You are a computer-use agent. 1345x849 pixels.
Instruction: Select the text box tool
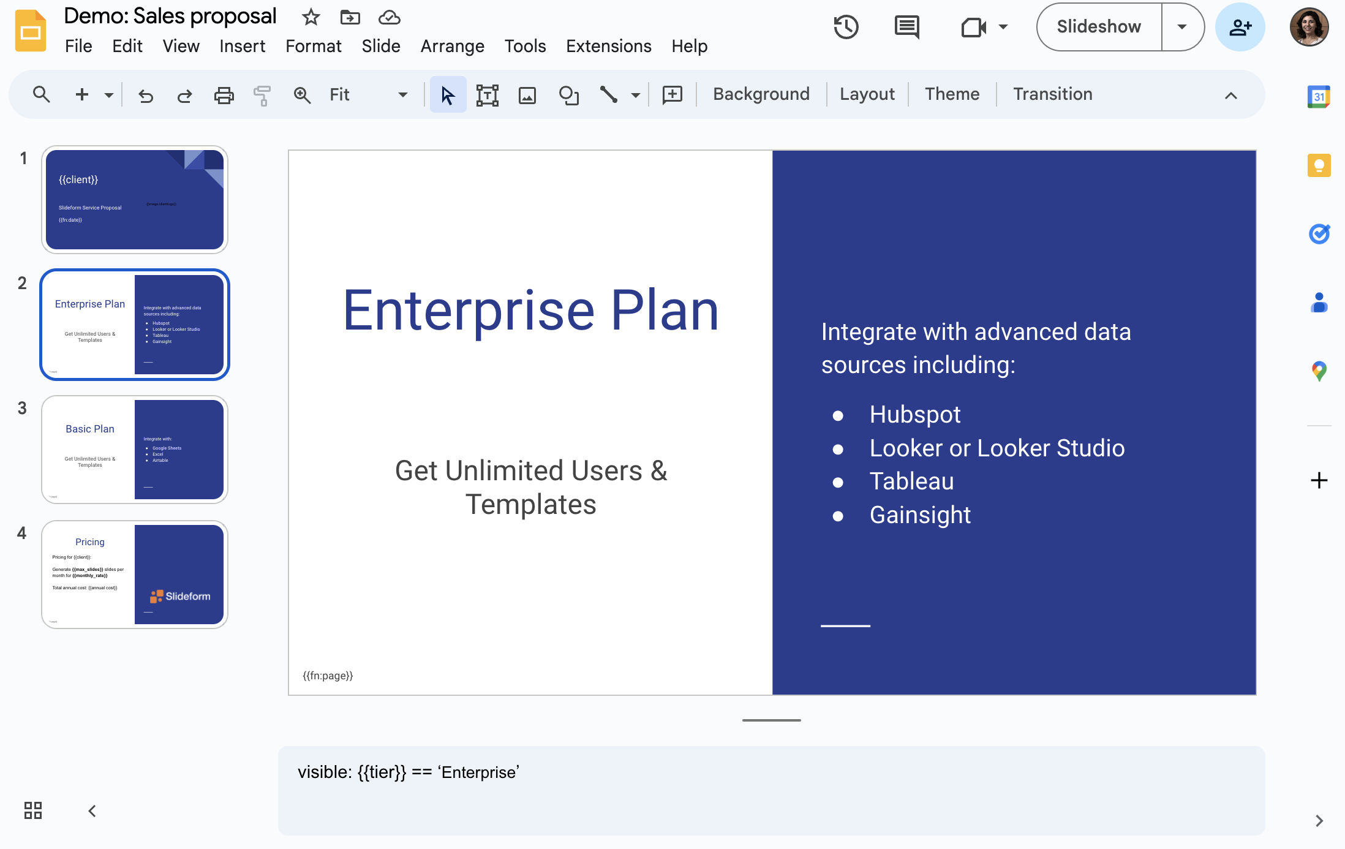488,95
